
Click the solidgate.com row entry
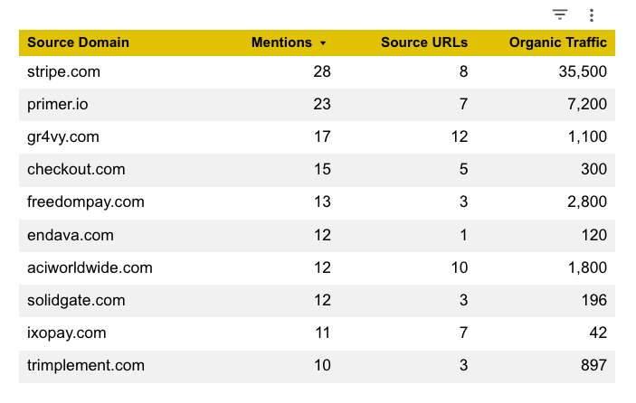[x=76, y=300]
